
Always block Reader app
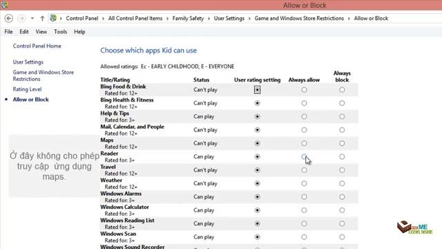342,157
